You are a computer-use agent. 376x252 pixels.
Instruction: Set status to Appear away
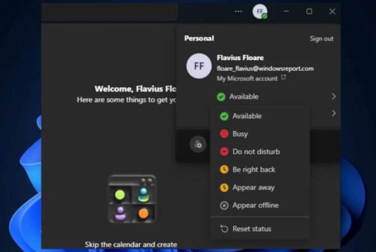tap(260, 187)
